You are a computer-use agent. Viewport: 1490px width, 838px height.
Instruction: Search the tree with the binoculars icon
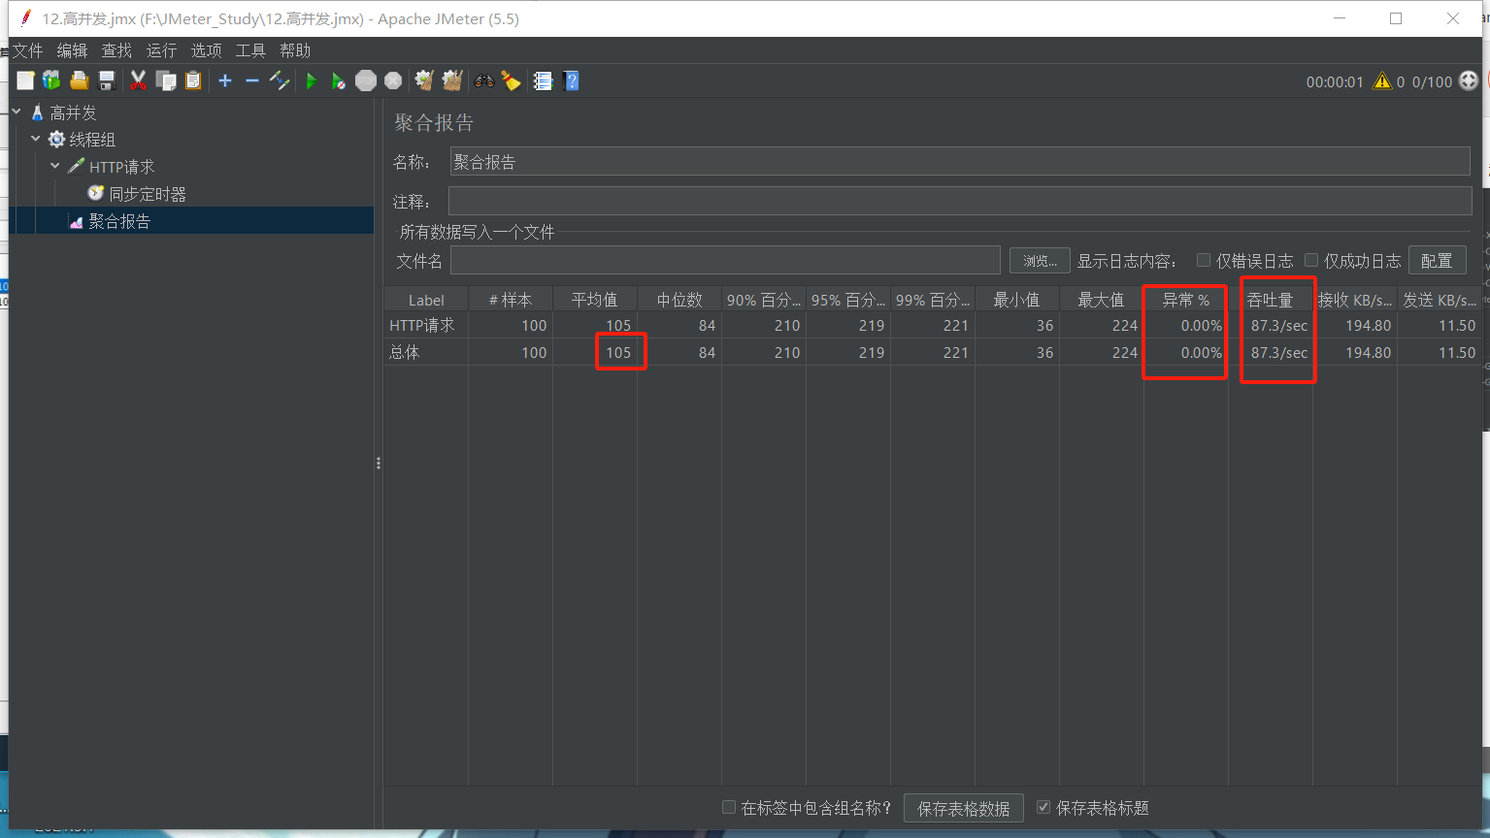coord(483,81)
